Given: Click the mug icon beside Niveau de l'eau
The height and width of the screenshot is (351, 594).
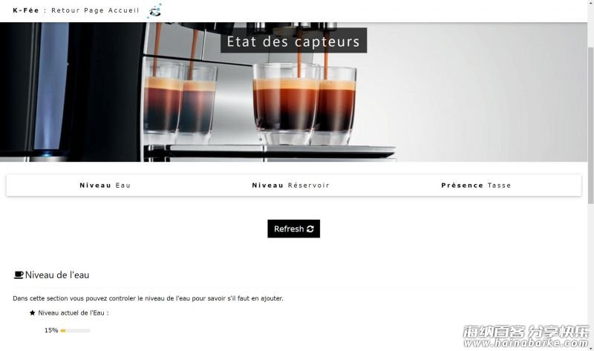Looking at the screenshot, I should [x=18, y=275].
